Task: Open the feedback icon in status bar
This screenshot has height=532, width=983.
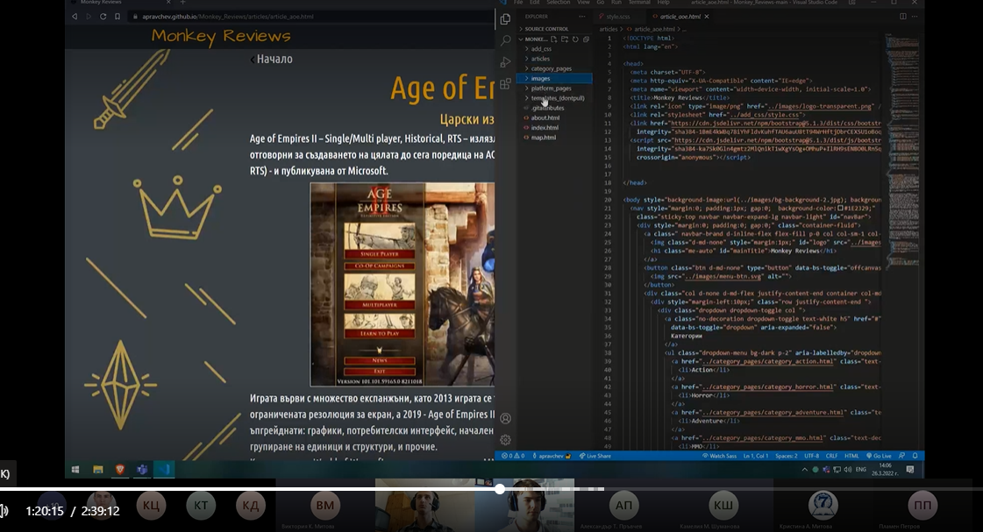Action: pos(902,456)
